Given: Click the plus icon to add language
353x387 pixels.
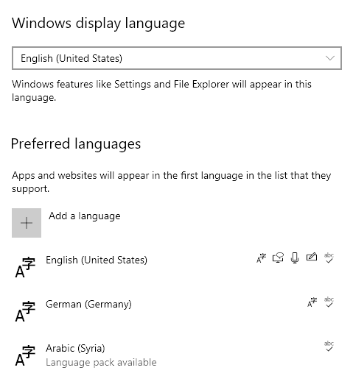Looking at the screenshot, I should point(27,223).
